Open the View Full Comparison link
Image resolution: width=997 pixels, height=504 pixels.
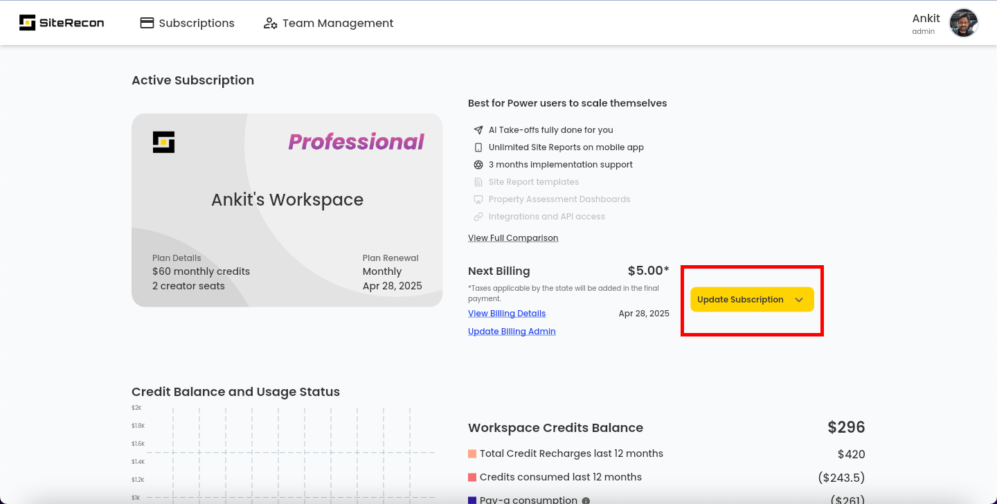click(x=513, y=238)
